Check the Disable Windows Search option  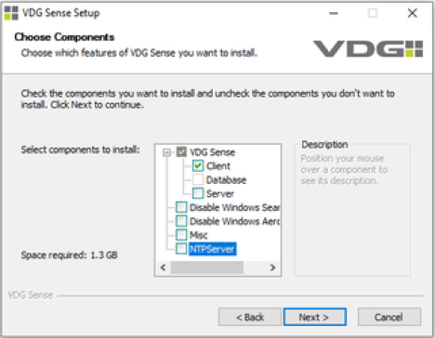click(181, 207)
